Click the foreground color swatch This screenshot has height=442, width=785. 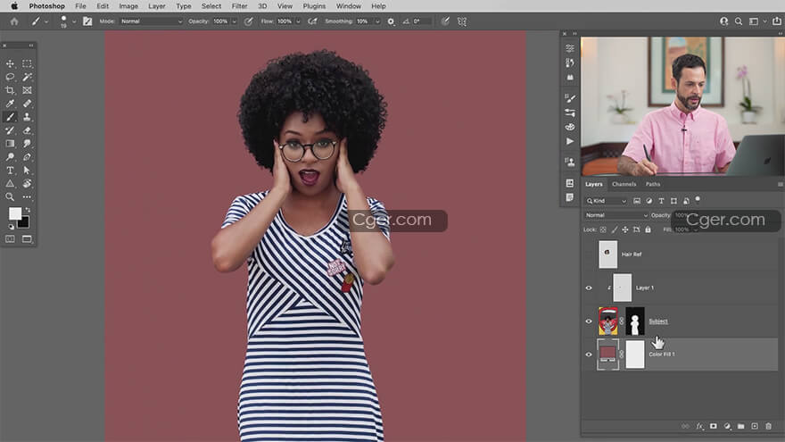[14, 213]
